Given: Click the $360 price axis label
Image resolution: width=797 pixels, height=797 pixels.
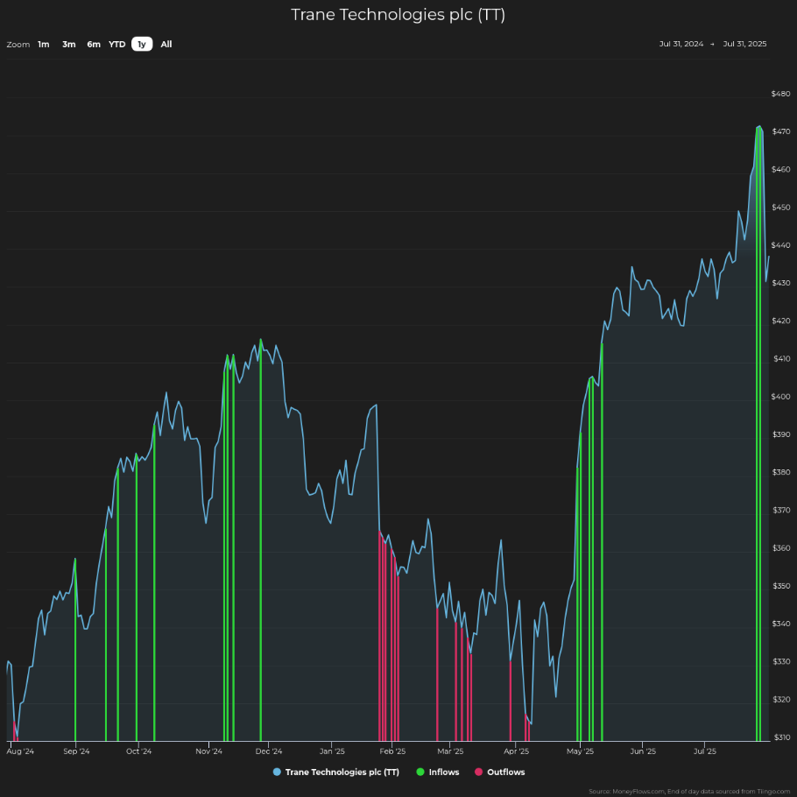Looking at the screenshot, I should click(780, 548).
